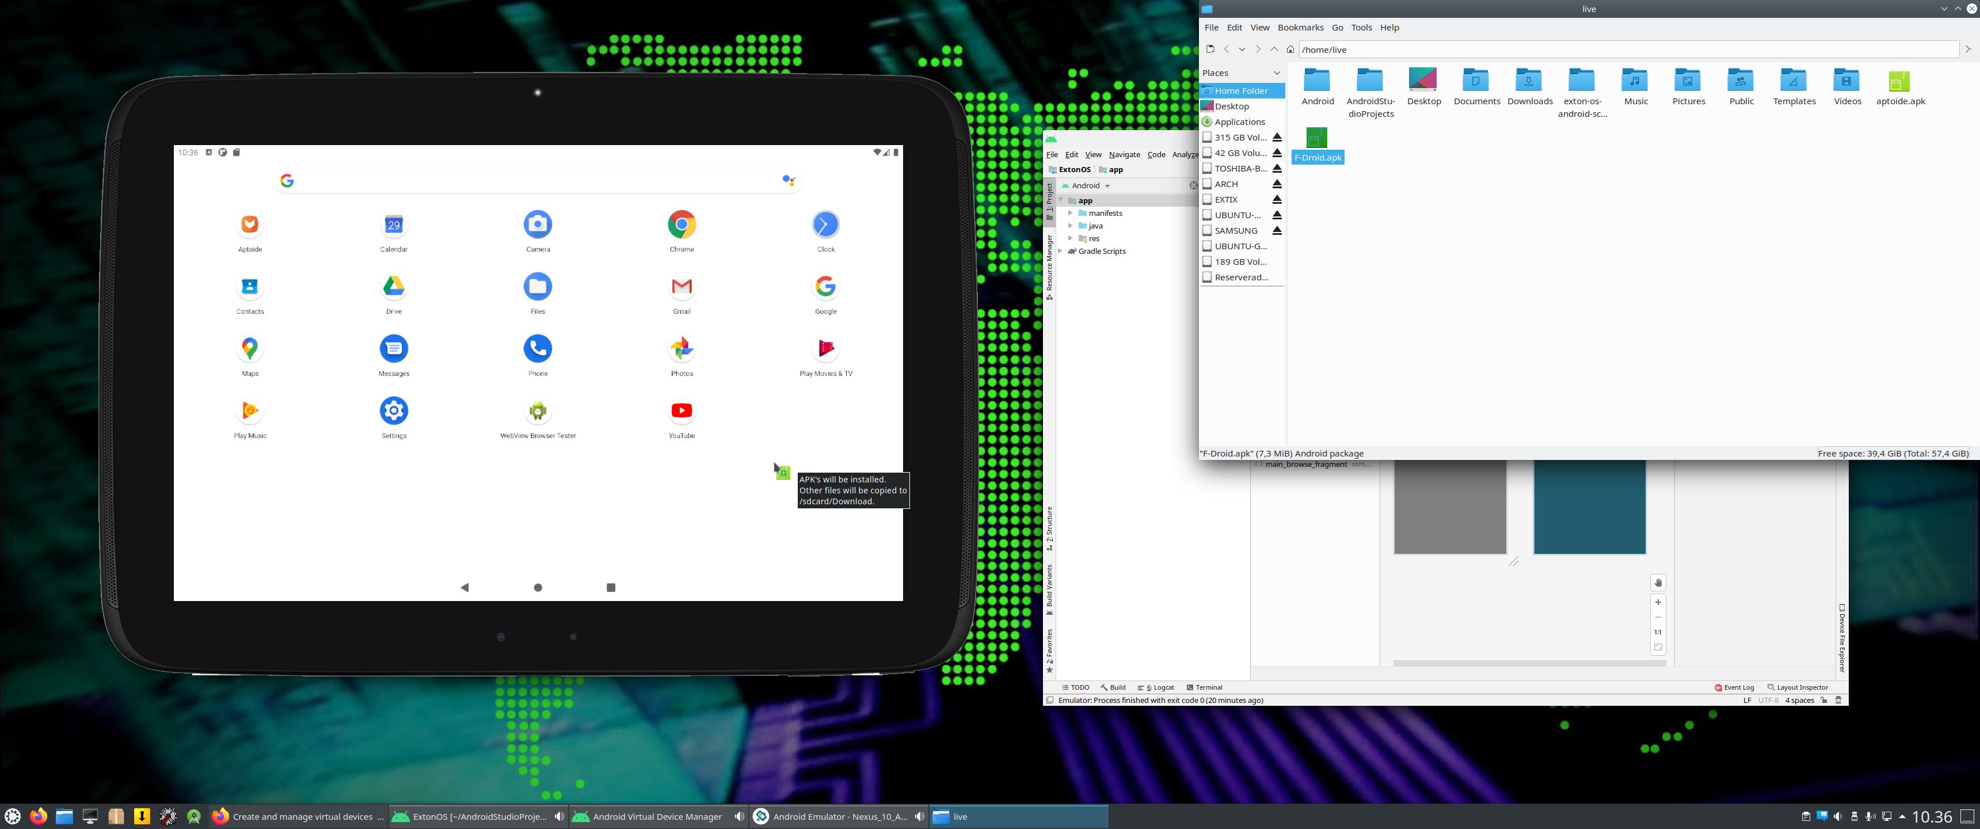Open the Event Log panel
The height and width of the screenshot is (829, 1980).
click(1734, 687)
